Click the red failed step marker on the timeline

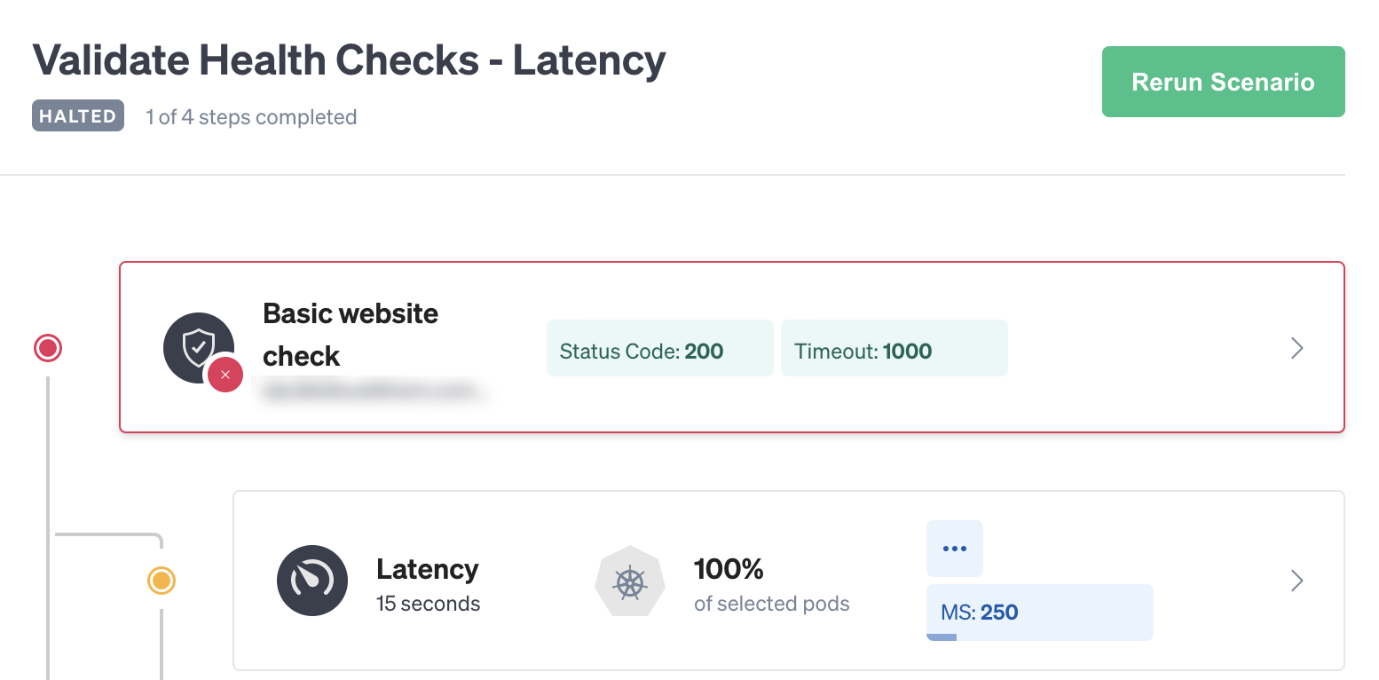(47, 347)
